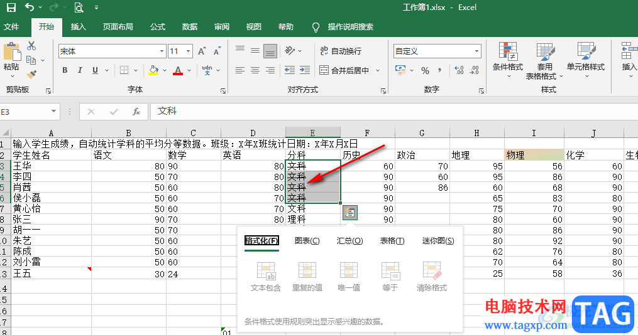Click the Paste clipboard icon
Screen dimensions: 638x335
click(12, 52)
